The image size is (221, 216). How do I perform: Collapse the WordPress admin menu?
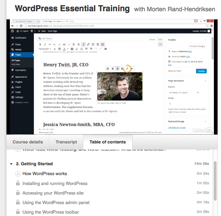coord(20,103)
